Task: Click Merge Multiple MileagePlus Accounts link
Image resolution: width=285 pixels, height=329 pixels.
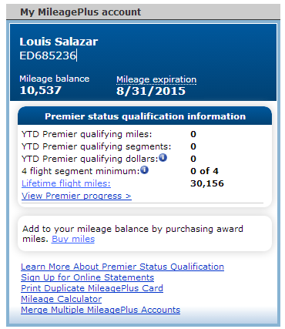Action: [101, 310]
